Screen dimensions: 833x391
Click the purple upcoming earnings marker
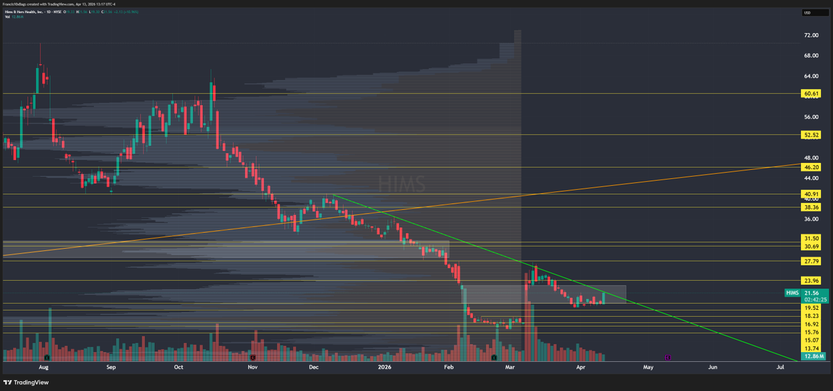tap(667, 358)
